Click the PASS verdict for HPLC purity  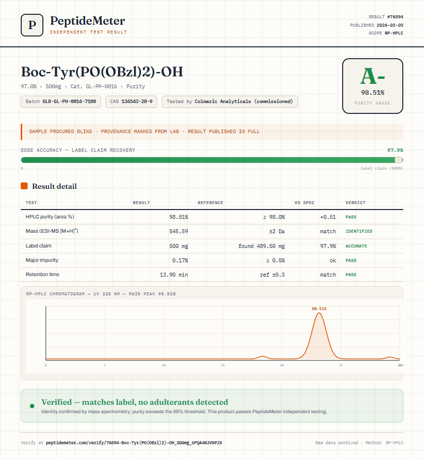point(351,217)
